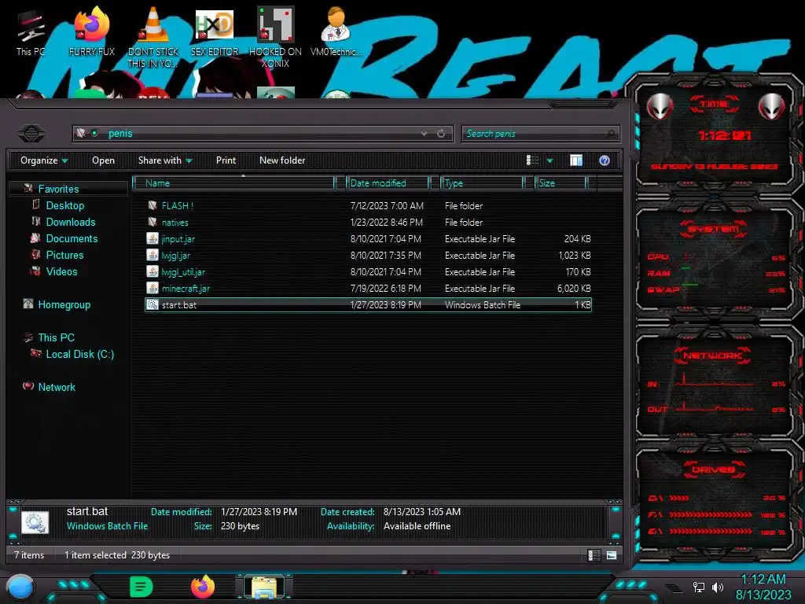Select the HOOKED ON XONIX desktop icon

276,37
